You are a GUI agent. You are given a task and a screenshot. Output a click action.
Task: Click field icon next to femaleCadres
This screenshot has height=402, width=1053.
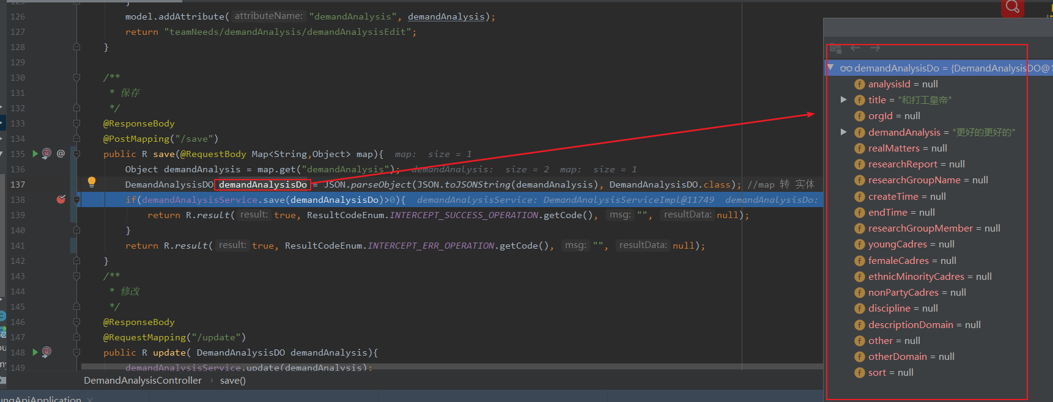tap(860, 261)
